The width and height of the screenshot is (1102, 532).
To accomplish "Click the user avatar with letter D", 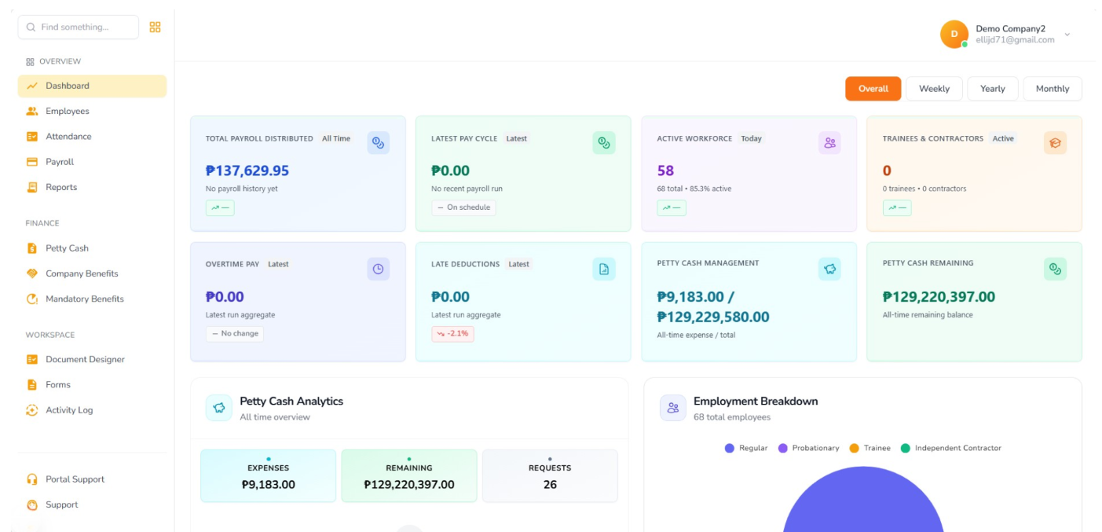I will coord(954,34).
